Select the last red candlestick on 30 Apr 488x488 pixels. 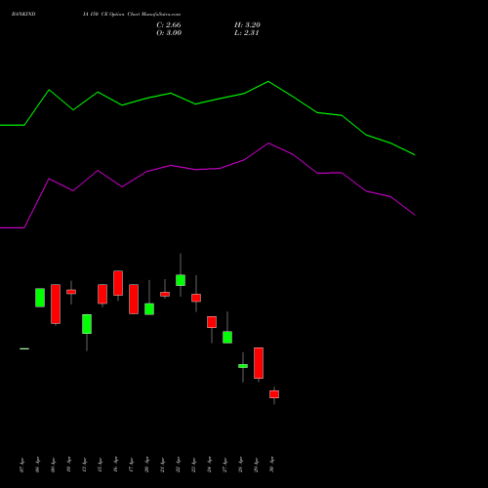click(x=274, y=394)
